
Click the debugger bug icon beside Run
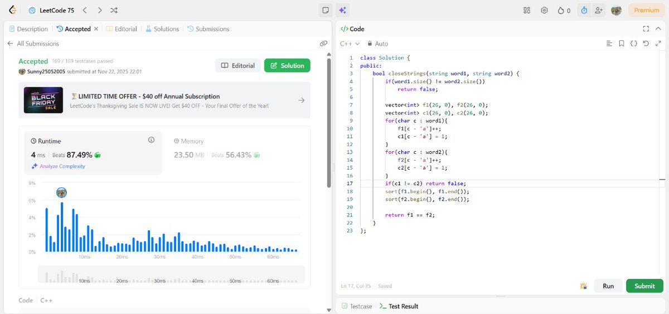(x=584, y=286)
